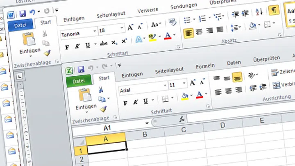Toggle underline U in Word font group
The height and width of the screenshot is (166, 295).
88,45
